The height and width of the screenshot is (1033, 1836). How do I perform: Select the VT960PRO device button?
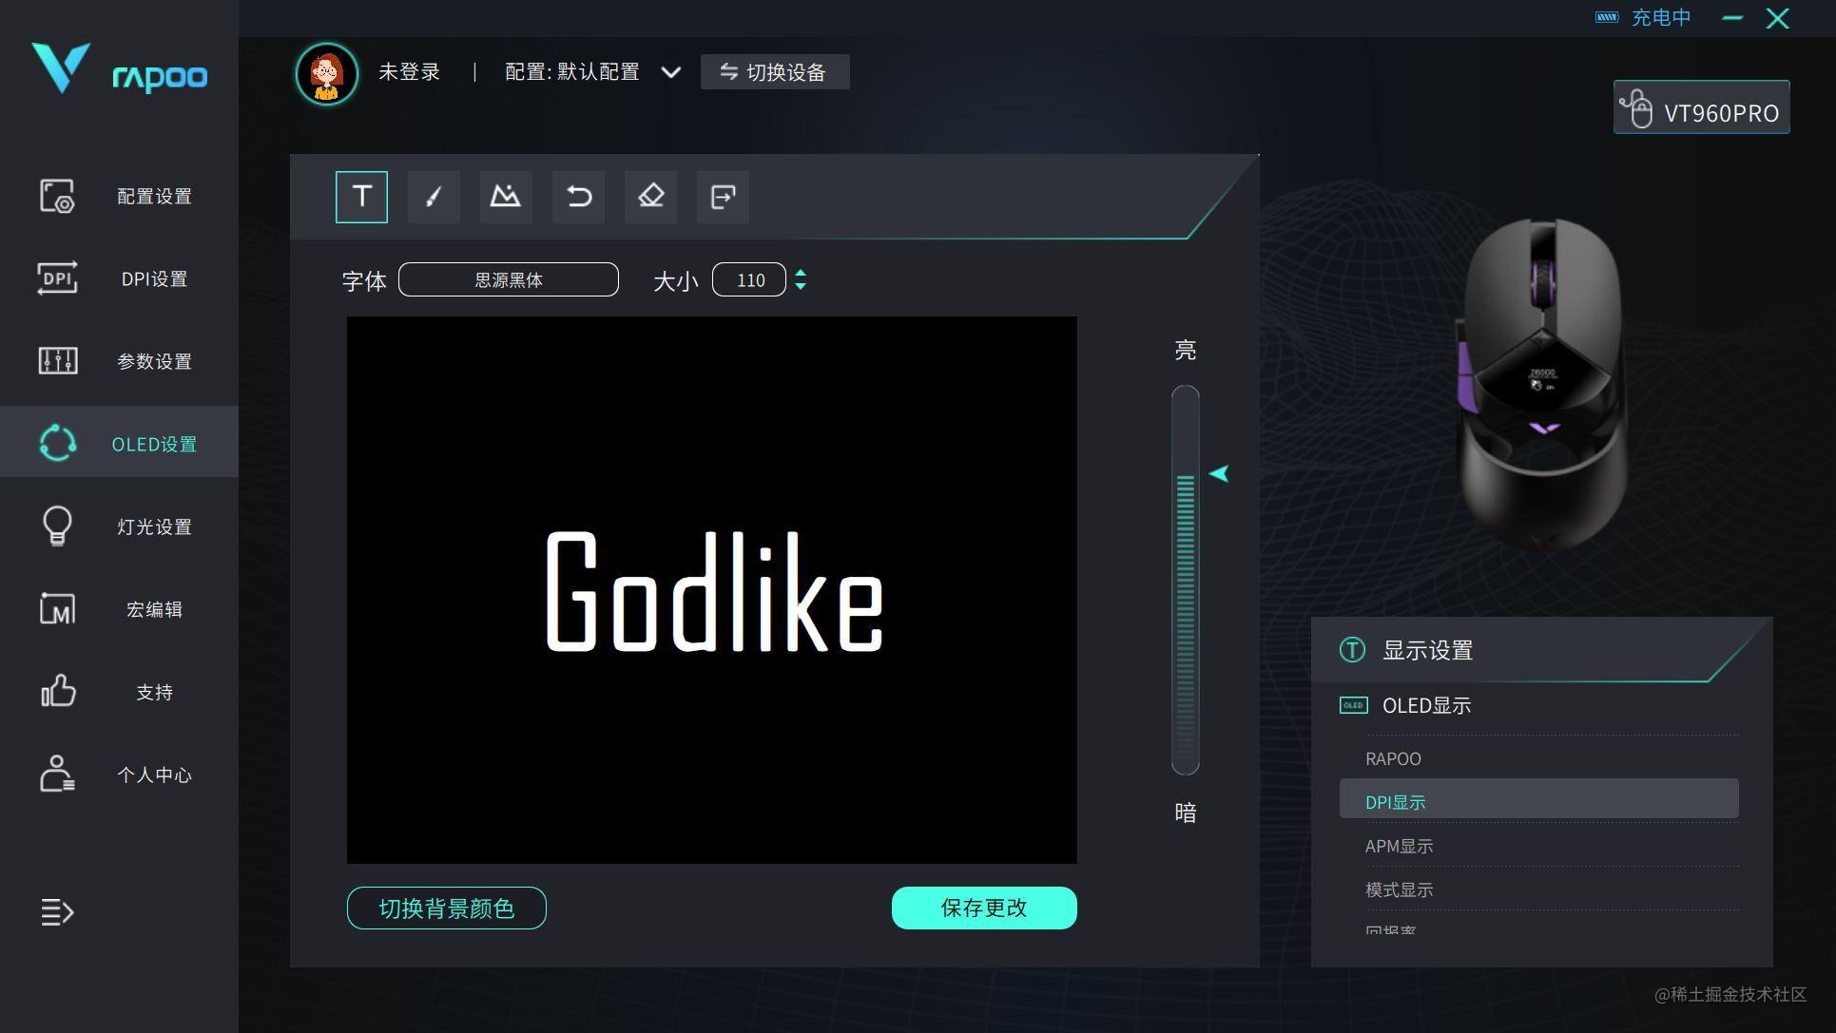point(1701,107)
